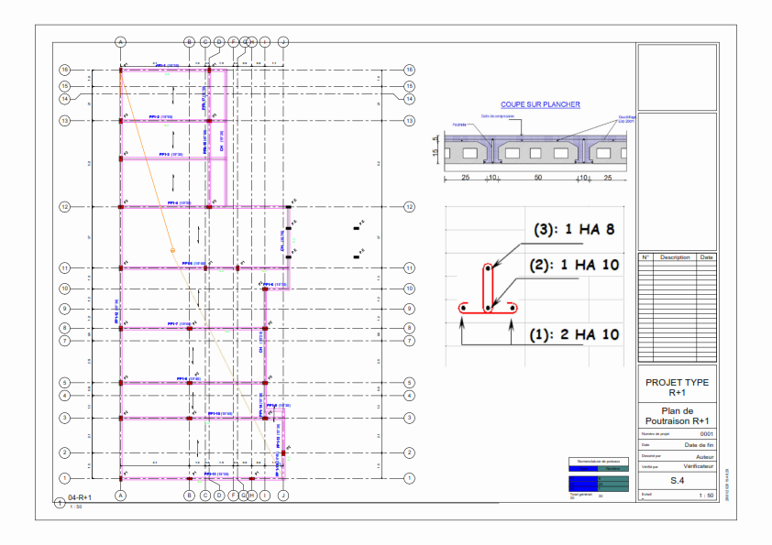
Task: Click the blue swatch in the legend
Action: 582,482
